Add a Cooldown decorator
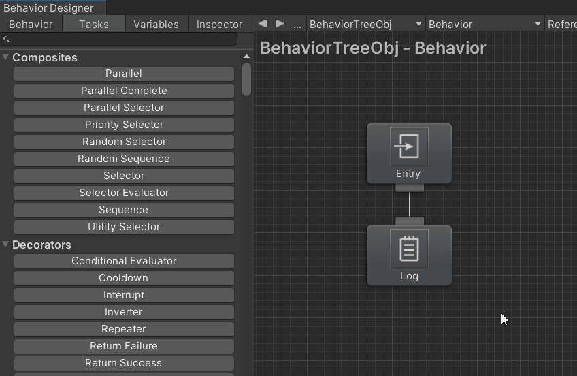 click(124, 278)
